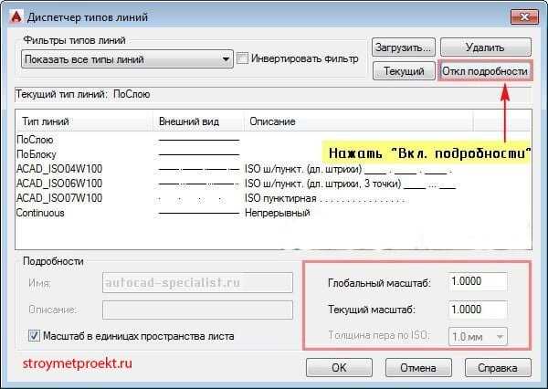Screen dimensions: 548x389
Task: Click the Continuous line appearance preview
Action: (198, 213)
